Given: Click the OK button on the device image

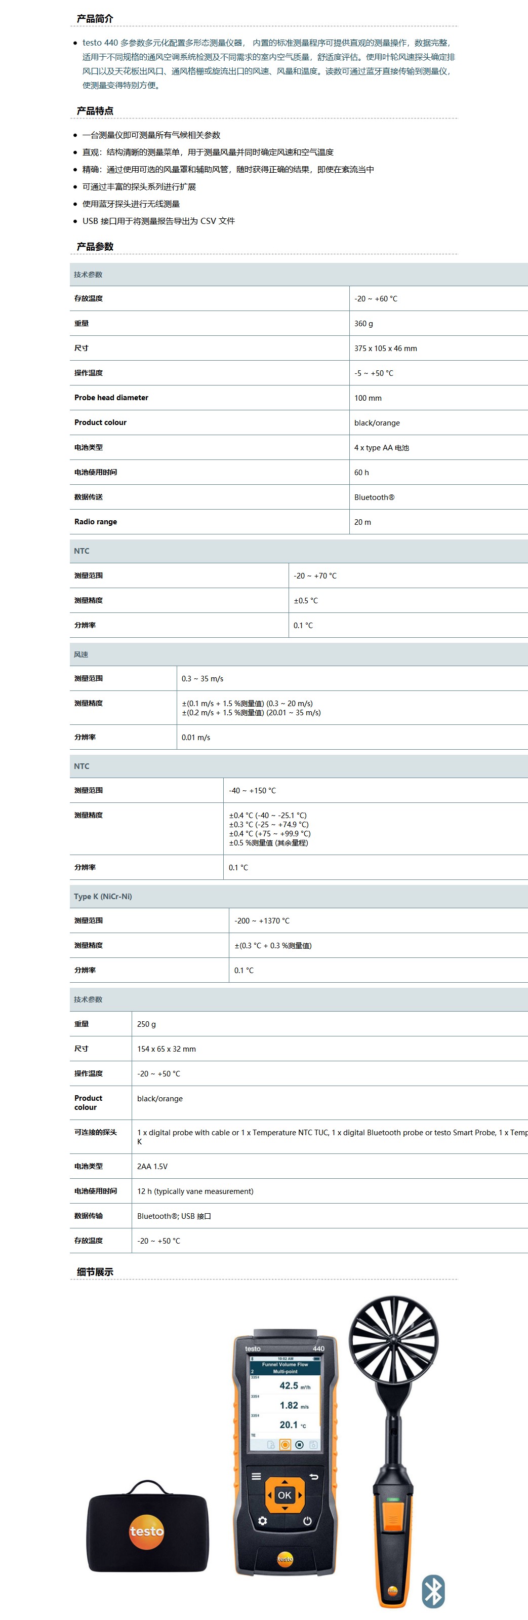Looking at the screenshot, I should [285, 1495].
